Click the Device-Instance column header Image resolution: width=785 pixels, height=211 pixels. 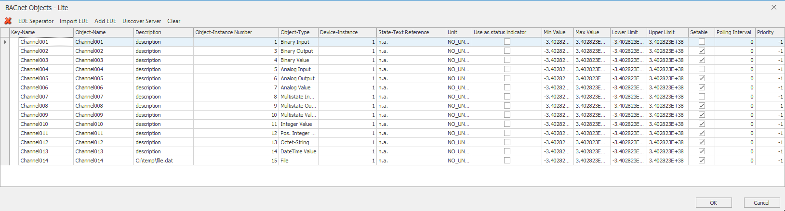tap(347, 32)
